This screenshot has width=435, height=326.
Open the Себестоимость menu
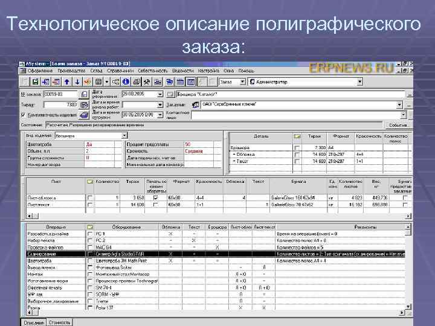[153, 71]
